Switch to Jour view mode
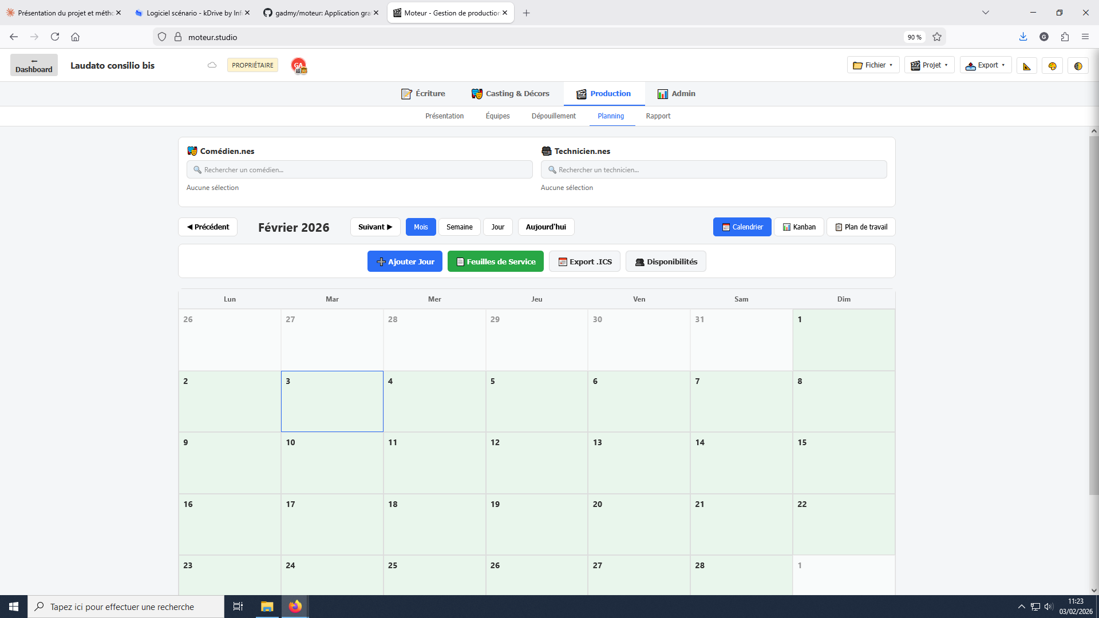Screen dimensions: 1099x618 click(x=497, y=227)
